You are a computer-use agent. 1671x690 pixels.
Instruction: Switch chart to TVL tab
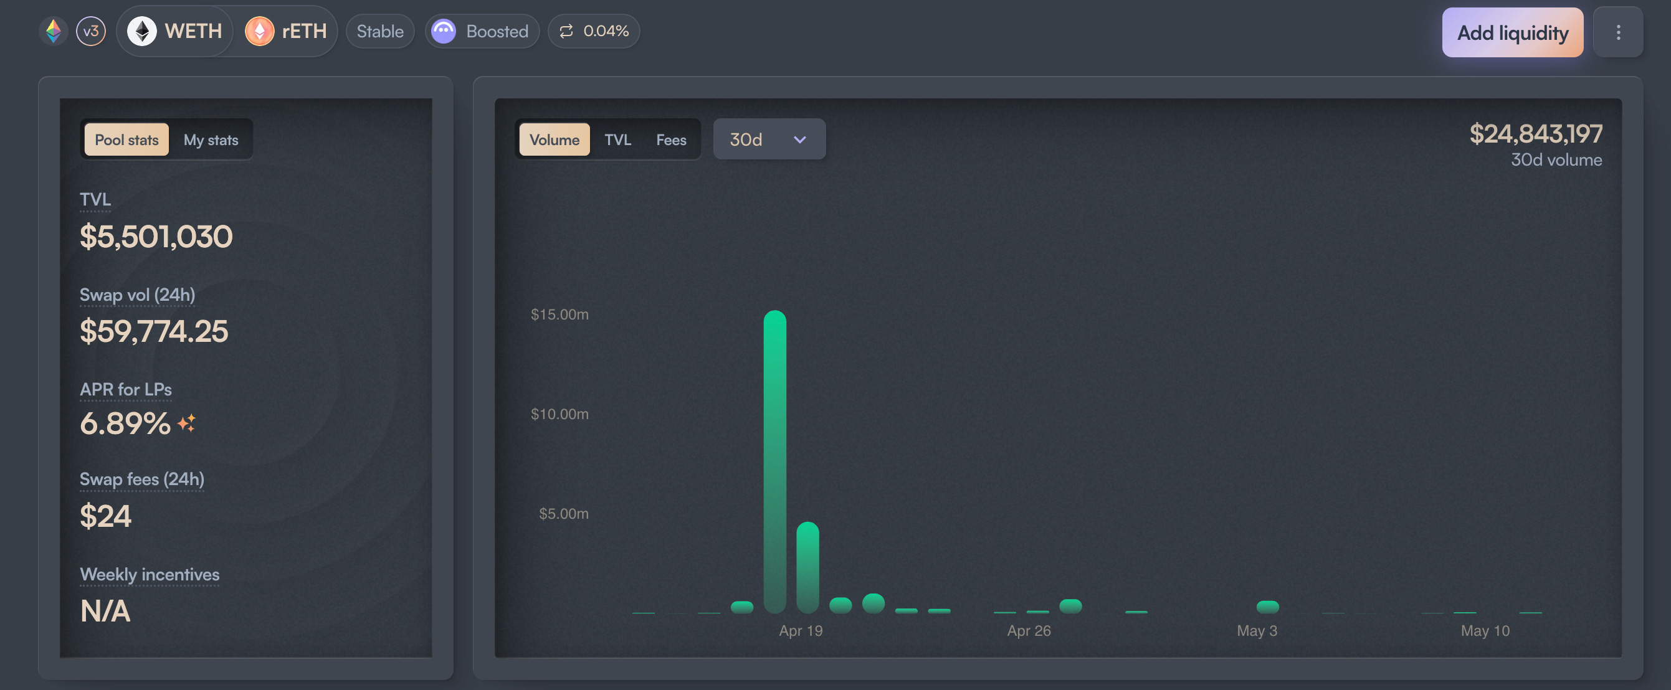tap(617, 139)
